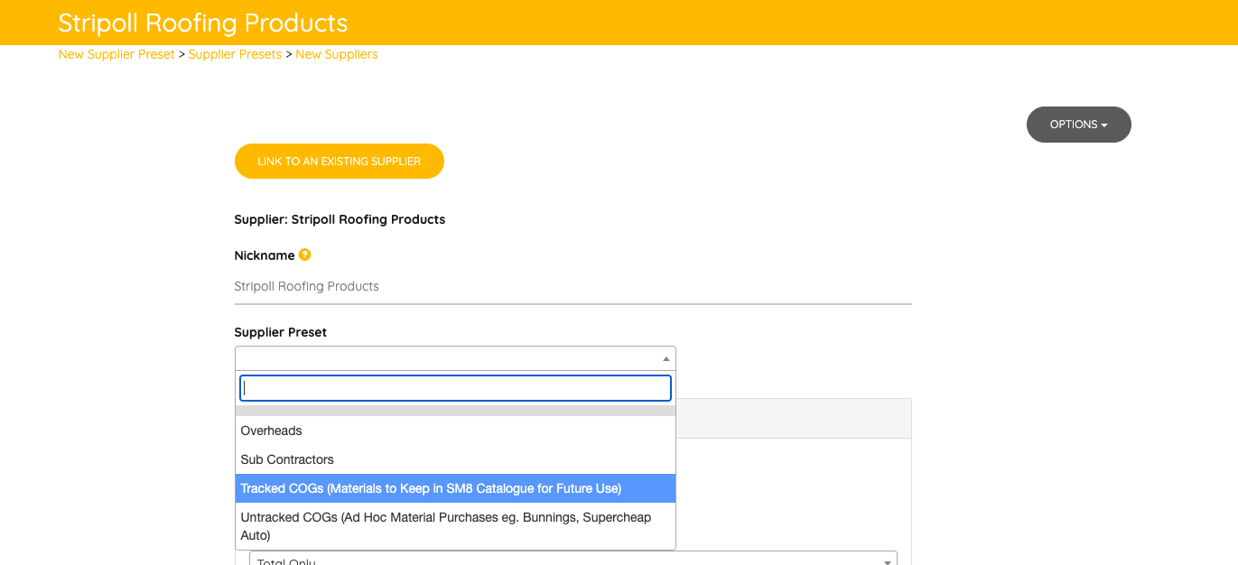Click the Nickname help question mark icon
This screenshot has width=1238, height=565.
click(305, 255)
